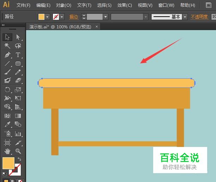216x182 pixels.
Task: Select the Free Transform tool
Action: coord(18,98)
